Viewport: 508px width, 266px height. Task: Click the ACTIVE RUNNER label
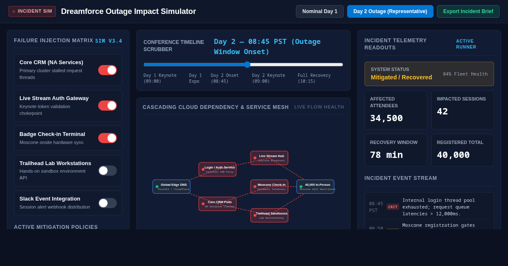tap(466, 44)
